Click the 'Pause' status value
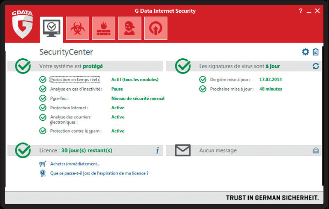 [x=117, y=89]
